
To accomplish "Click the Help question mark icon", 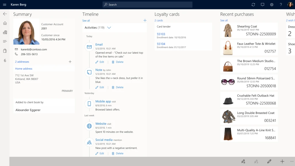I will pyautogui.click(x=281, y=5).
